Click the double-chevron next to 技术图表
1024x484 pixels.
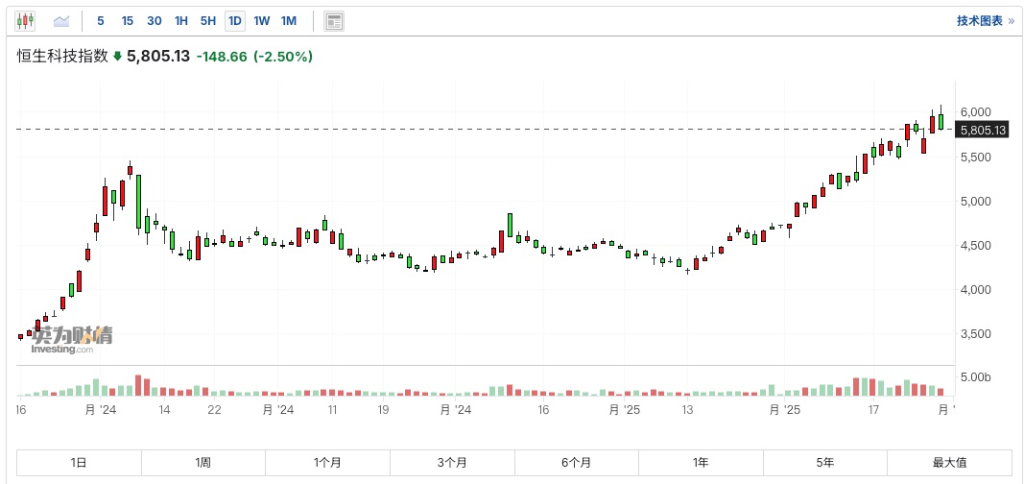pyautogui.click(x=1011, y=20)
